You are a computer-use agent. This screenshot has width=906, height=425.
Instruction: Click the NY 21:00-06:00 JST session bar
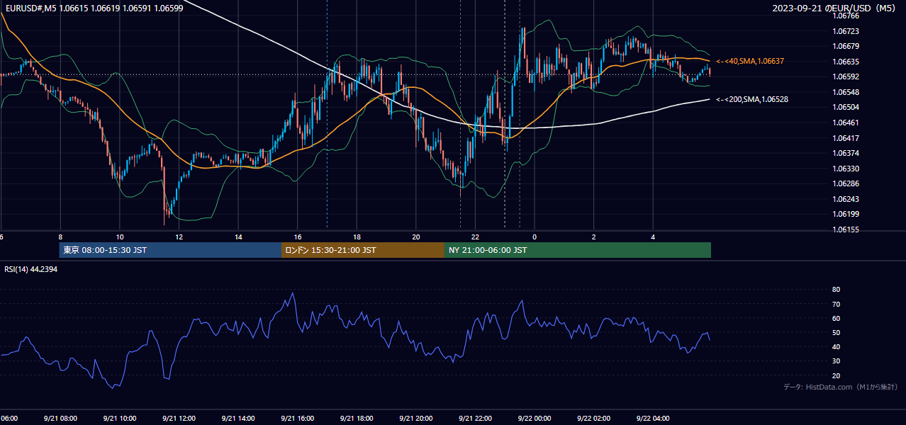[578, 250]
